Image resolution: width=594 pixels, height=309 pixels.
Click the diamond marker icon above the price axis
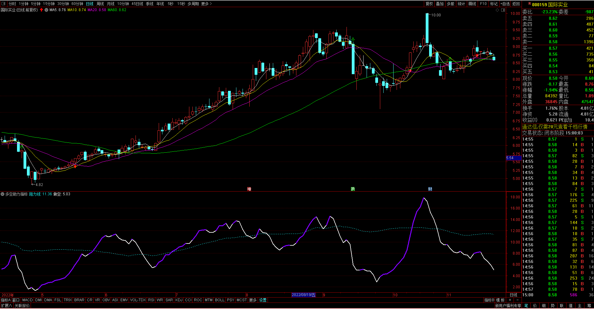tap(497, 10)
